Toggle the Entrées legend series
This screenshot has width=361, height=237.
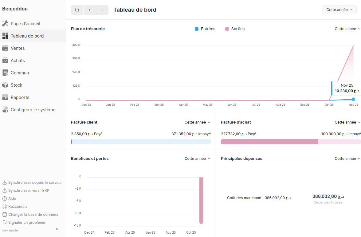coord(205,29)
